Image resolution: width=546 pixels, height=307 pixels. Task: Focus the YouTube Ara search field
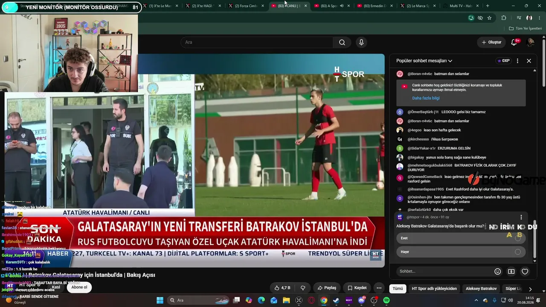(x=257, y=42)
